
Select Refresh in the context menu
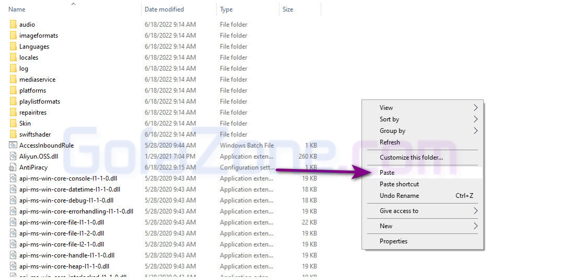pos(390,142)
